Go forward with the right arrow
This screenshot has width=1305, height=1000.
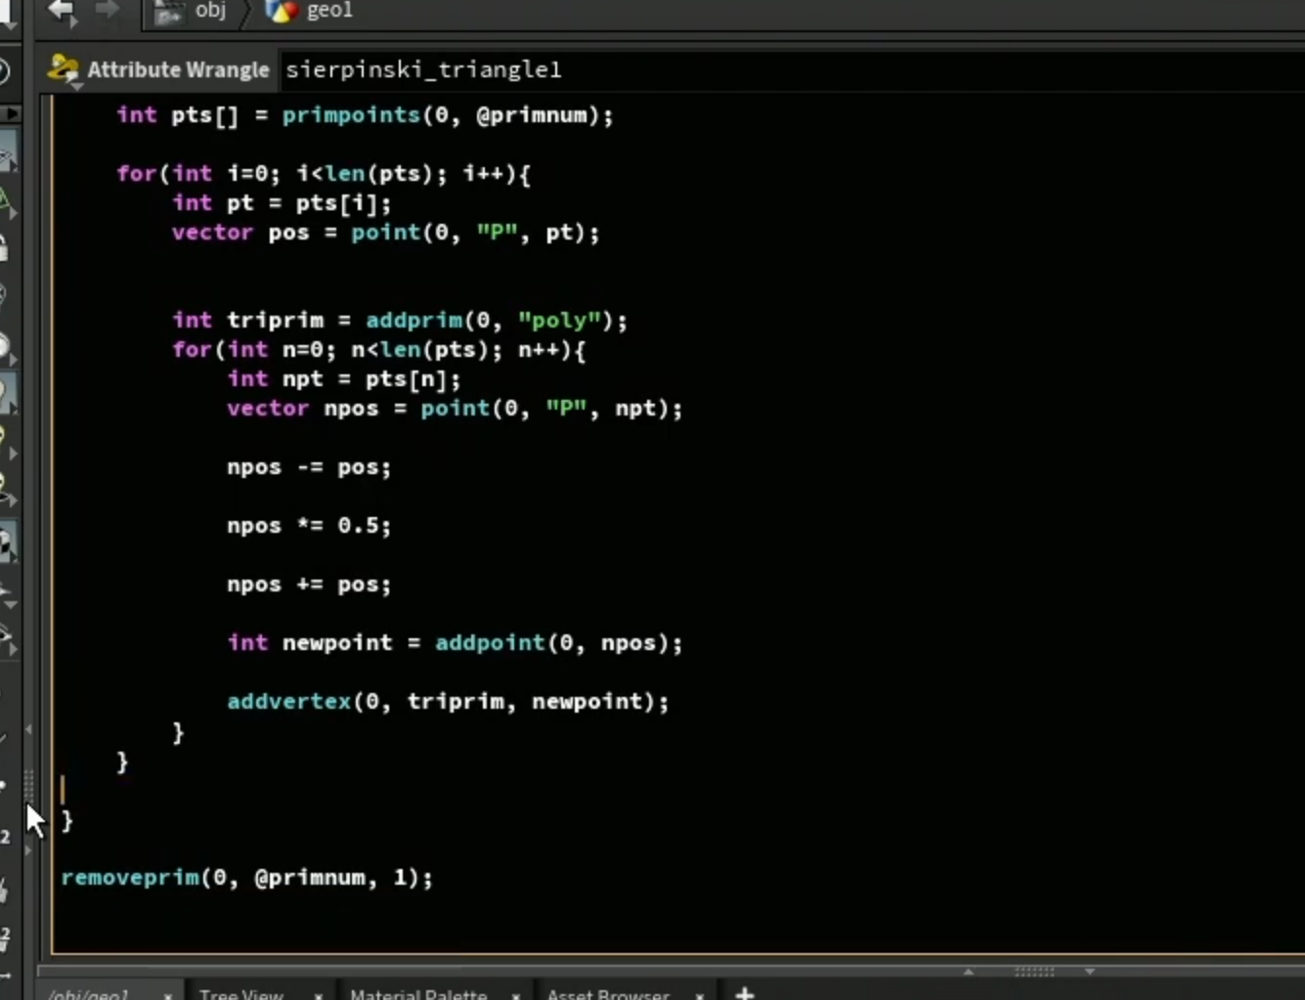(108, 11)
